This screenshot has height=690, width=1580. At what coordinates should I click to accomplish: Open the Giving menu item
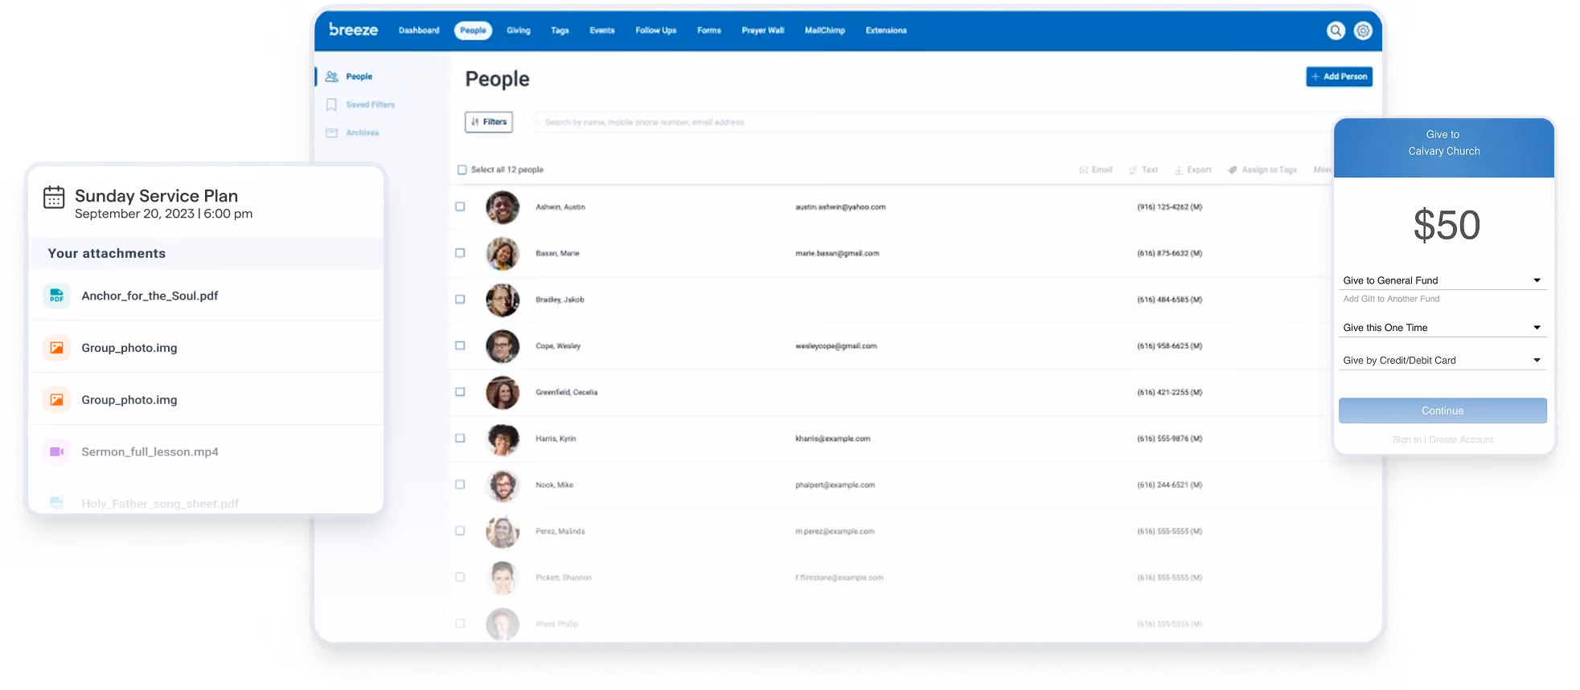point(519,31)
